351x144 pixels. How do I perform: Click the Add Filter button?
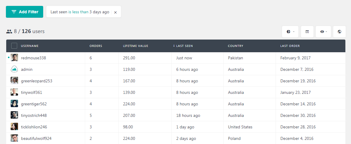[25, 12]
